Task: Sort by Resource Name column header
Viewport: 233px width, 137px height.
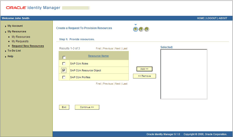Action: [x=99, y=56]
